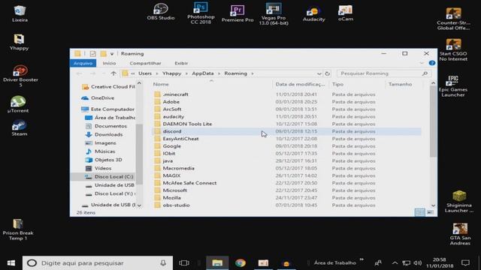Launch Shiginima Launcher desktop icon

459,202
